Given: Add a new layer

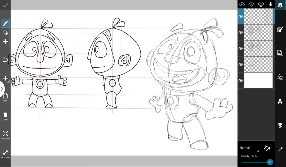Looking at the screenshot, I should click(x=242, y=4).
